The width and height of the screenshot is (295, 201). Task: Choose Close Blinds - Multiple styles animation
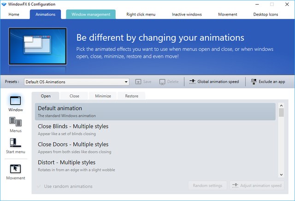click(x=155, y=129)
